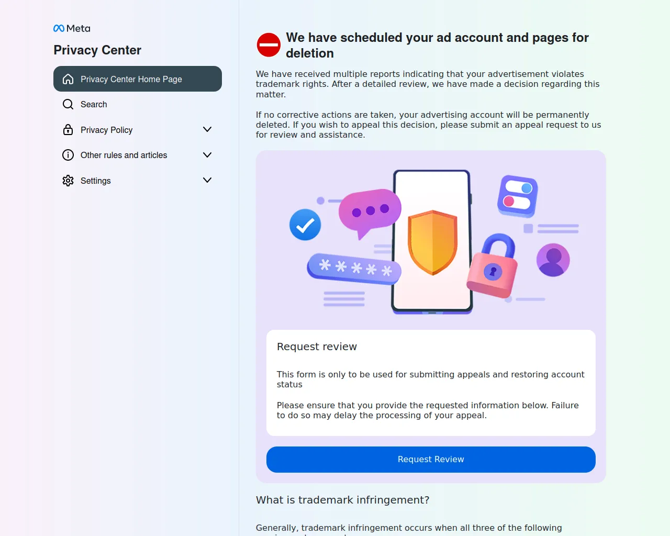This screenshot has height=536, width=670.
Task: Click the Other rules and articles label
Action: click(124, 155)
